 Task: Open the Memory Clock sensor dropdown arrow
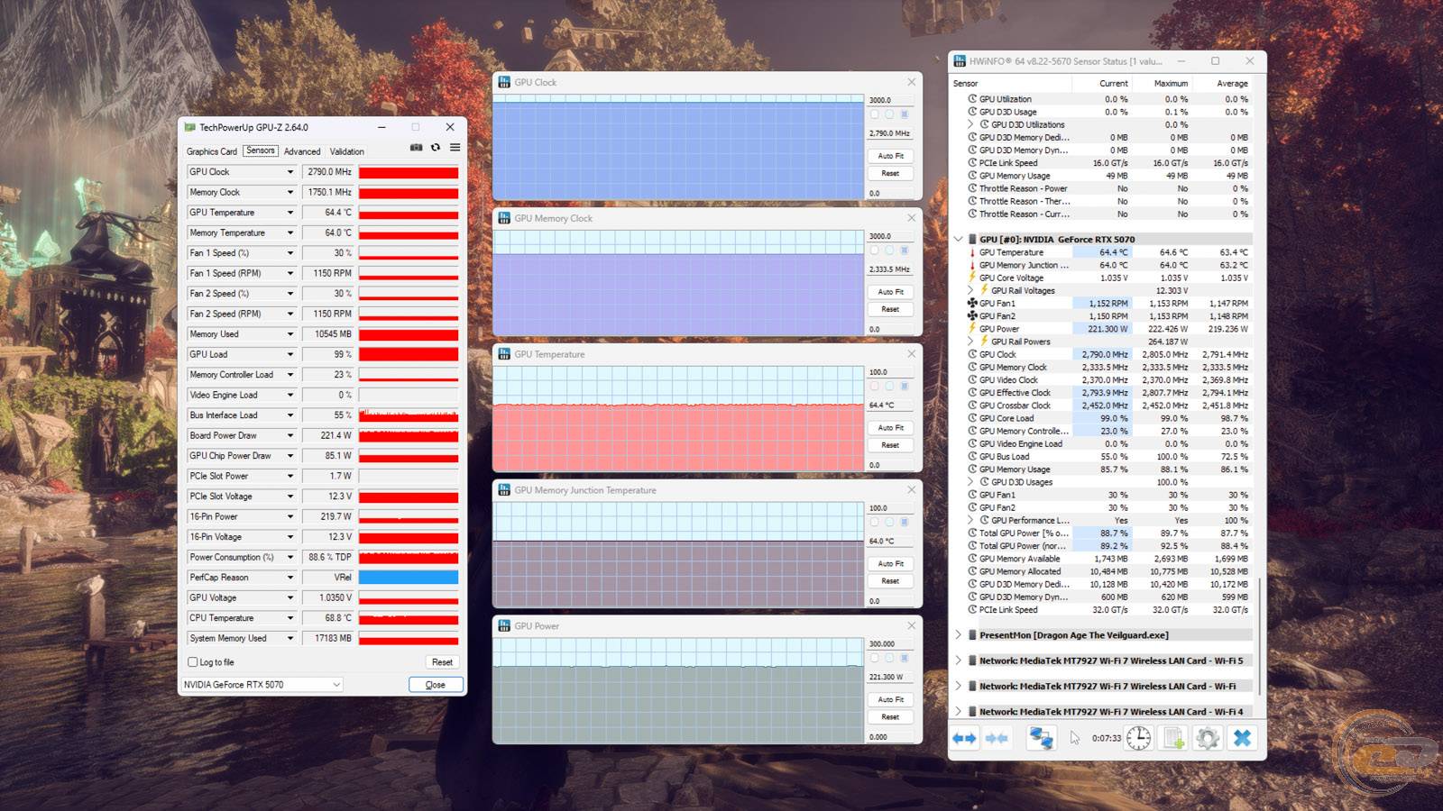(x=290, y=192)
